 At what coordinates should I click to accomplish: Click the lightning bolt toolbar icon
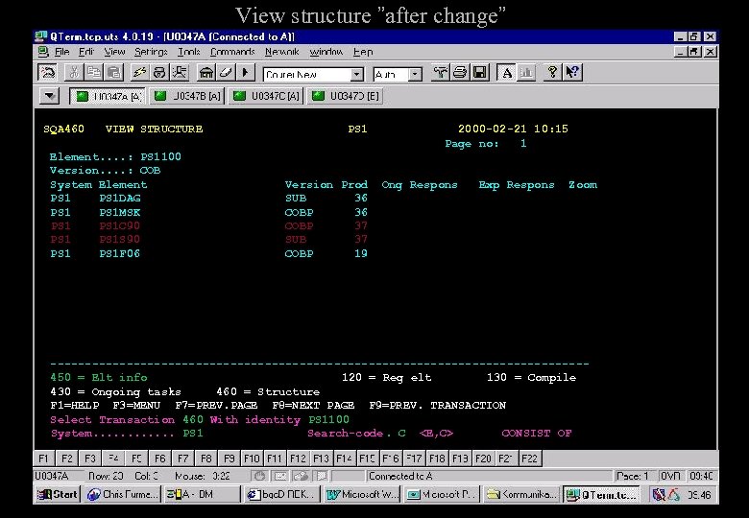tap(139, 73)
